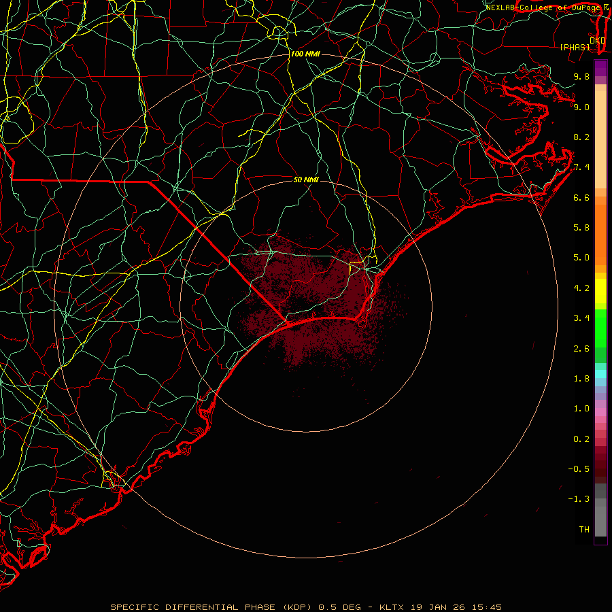This screenshot has width=612, height=612.
Task: Select the 9.8 value on the scale
Action: (581, 76)
